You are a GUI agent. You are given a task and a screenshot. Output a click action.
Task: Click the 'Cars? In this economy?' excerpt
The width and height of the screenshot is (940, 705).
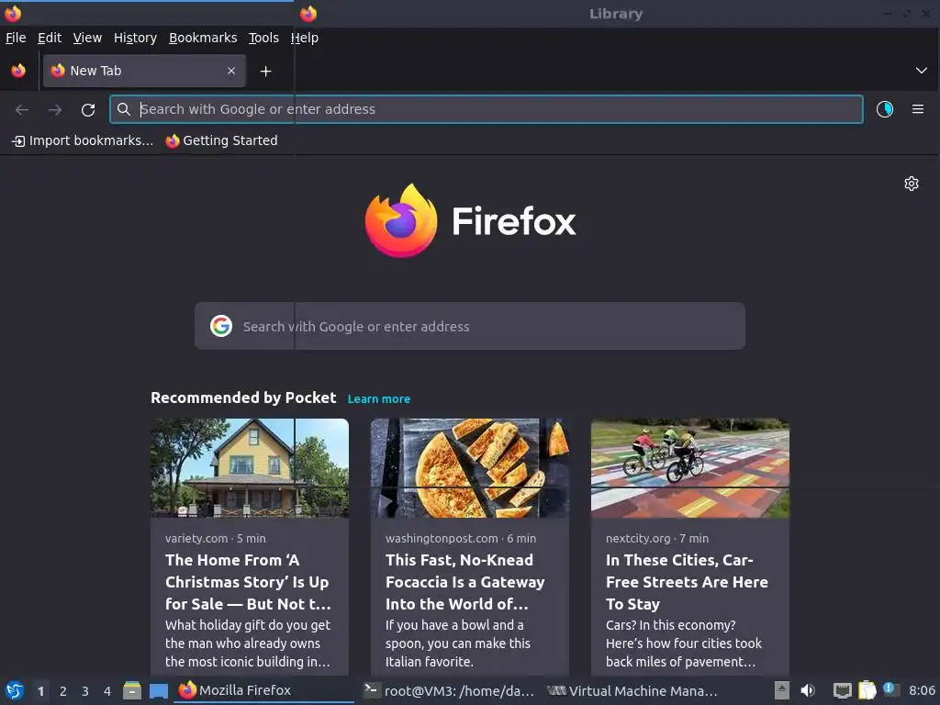pyautogui.click(x=683, y=643)
